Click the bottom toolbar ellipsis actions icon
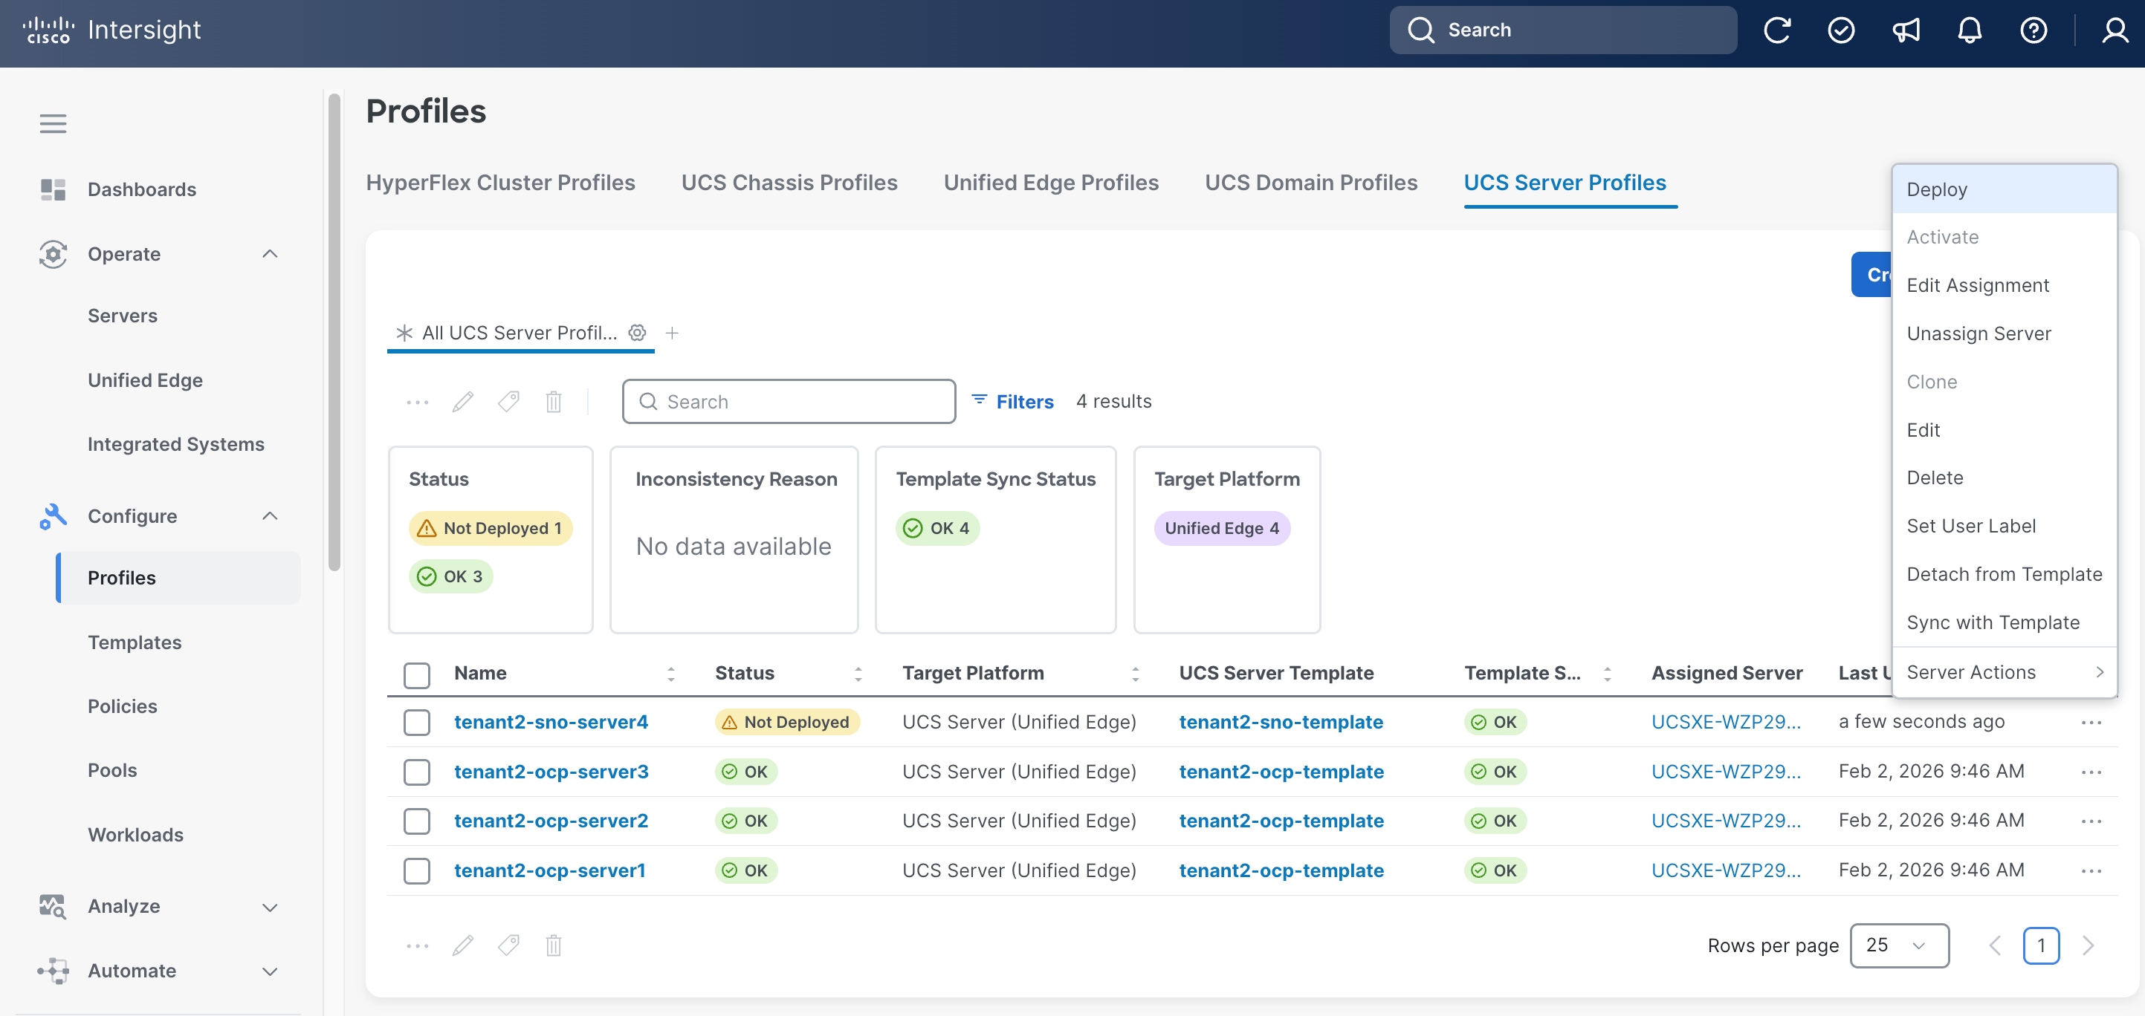The width and height of the screenshot is (2145, 1016). [417, 945]
